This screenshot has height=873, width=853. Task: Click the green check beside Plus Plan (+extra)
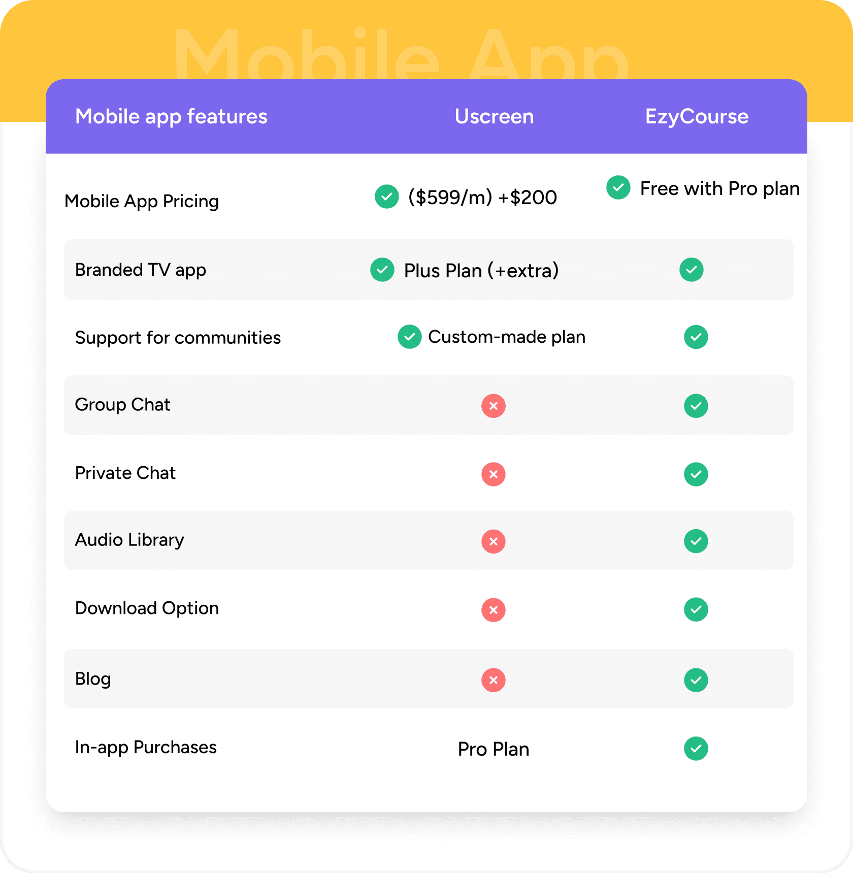click(x=382, y=270)
